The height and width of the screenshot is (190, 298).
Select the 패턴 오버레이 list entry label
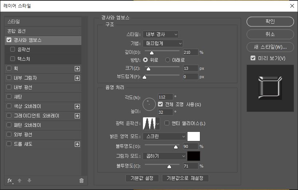[27, 125]
